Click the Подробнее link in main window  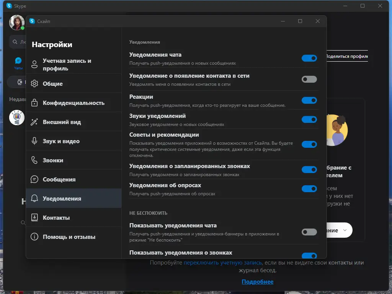pos(258,282)
